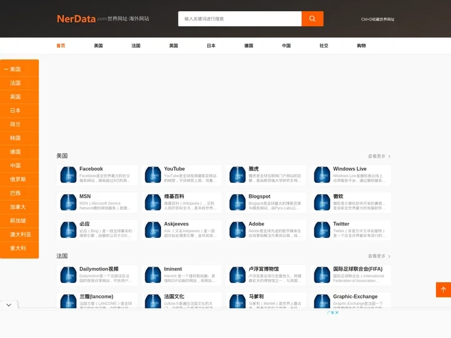
Task: Open 法国 in the orange sidebar
Action: click(x=19, y=83)
